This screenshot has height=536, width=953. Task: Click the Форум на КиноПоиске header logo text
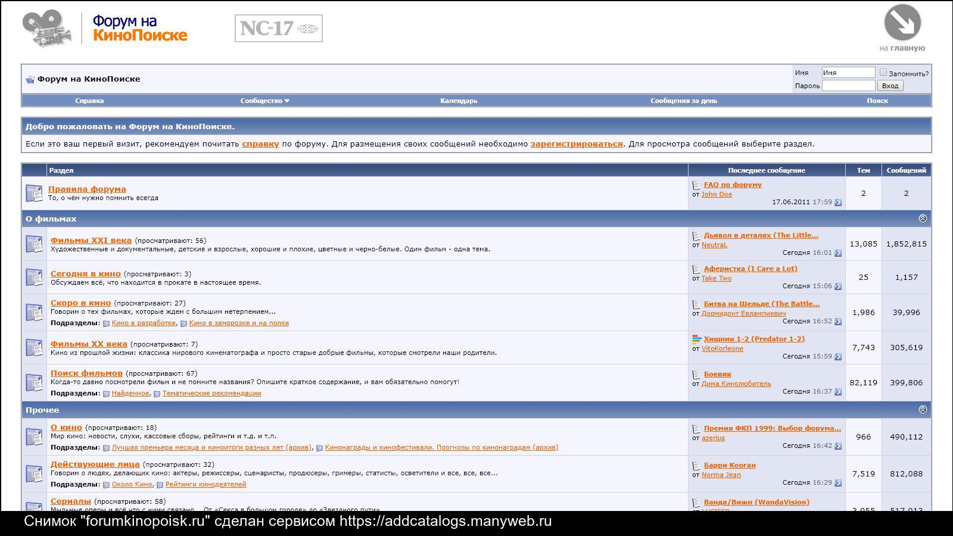click(140, 29)
